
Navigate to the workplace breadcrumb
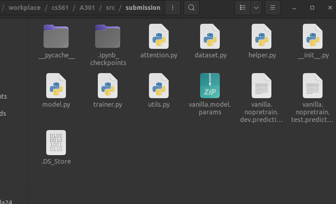point(24,8)
